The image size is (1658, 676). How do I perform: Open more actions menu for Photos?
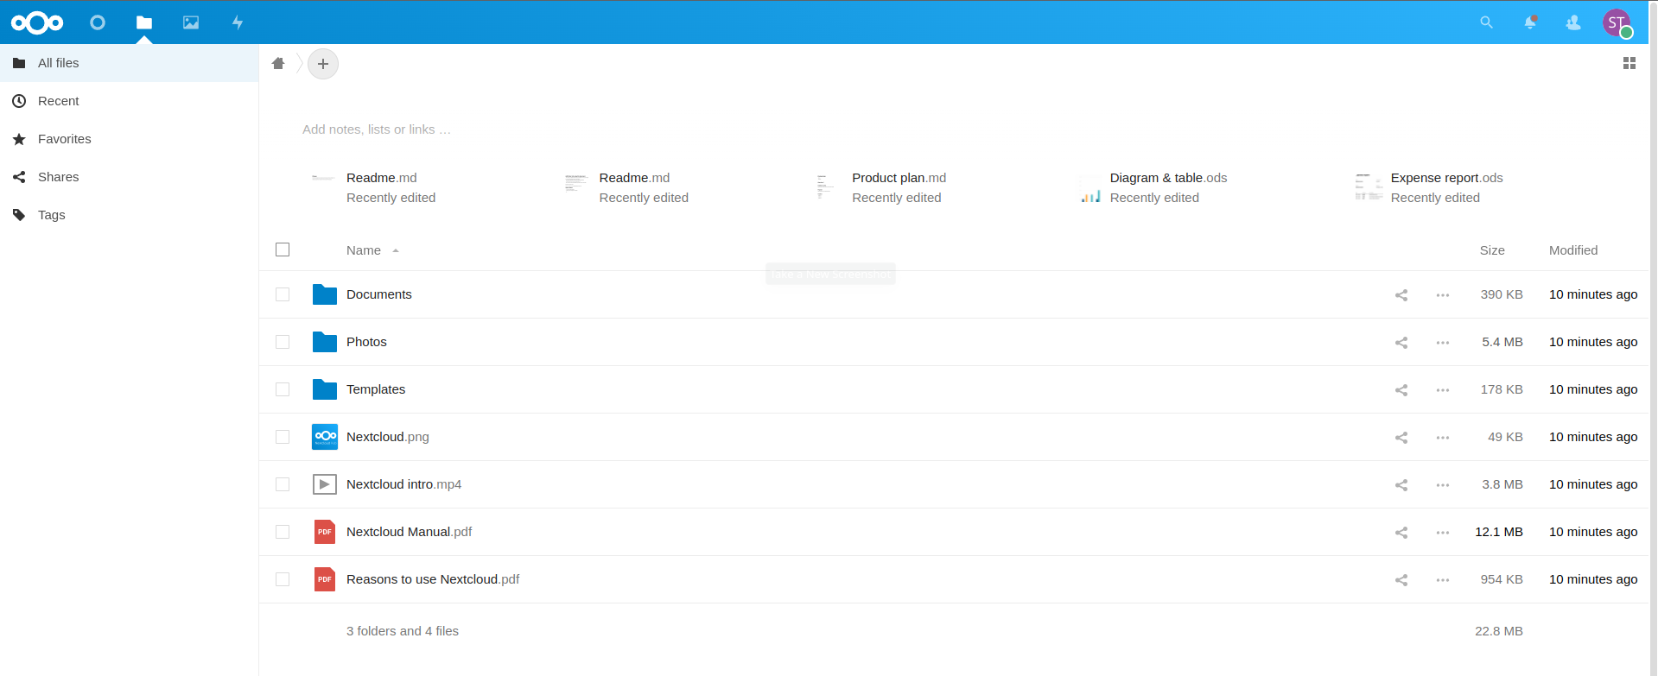pyautogui.click(x=1443, y=343)
